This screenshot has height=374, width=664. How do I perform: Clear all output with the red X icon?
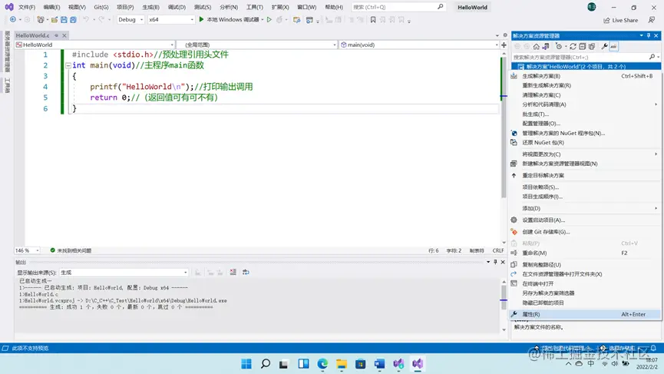(x=233, y=272)
